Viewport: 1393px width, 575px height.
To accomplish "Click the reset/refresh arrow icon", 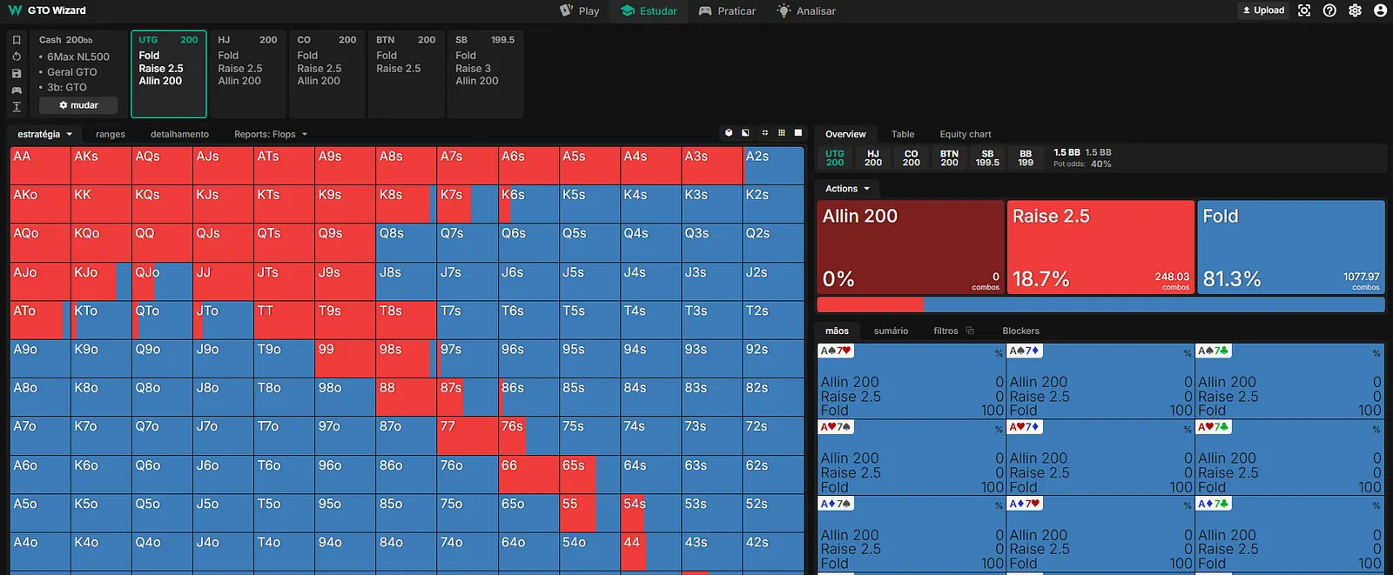I will point(17,57).
